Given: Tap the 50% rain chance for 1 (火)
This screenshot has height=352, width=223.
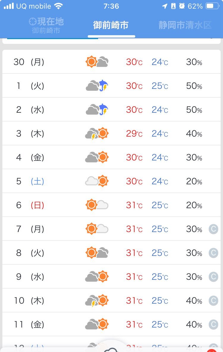Looking at the screenshot, I should [x=194, y=86].
